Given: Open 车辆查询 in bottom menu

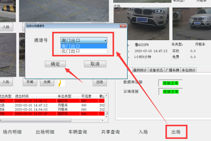Looking at the screenshot, I should (78, 132).
